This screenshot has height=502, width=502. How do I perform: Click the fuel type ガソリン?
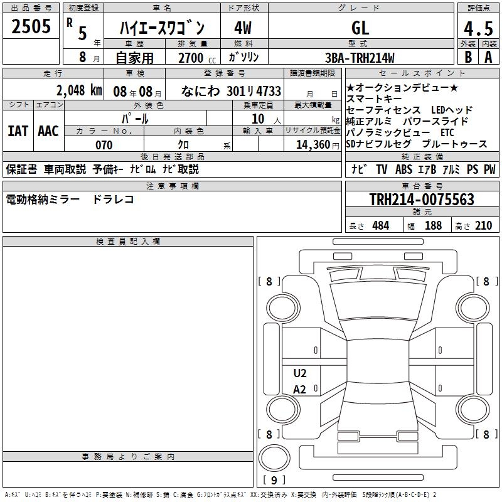(243, 57)
